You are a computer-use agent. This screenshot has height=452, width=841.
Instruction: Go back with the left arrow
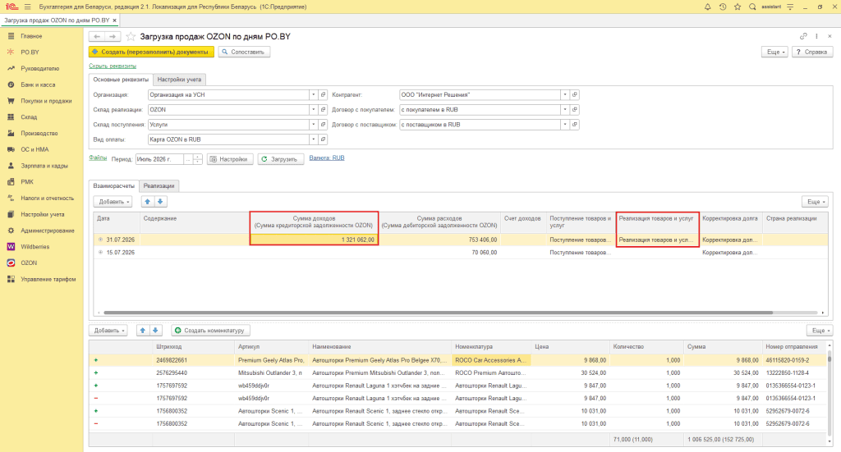(x=97, y=36)
